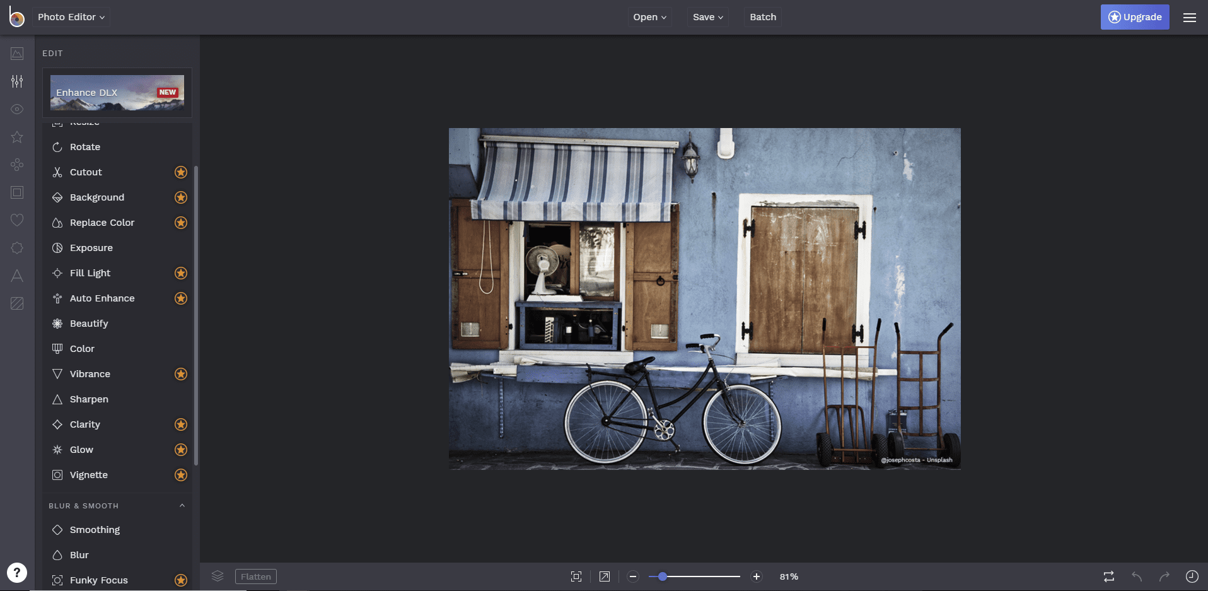Select the Touch Up eye tool
The image size is (1208, 591).
pos(17,109)
